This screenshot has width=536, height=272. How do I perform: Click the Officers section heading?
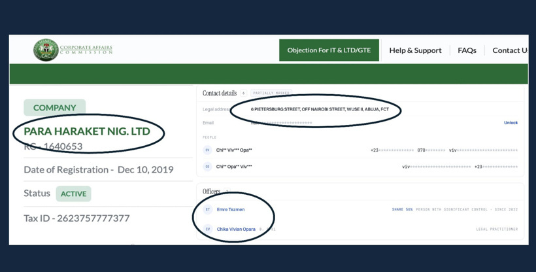pyautogui.click(x=211, y=192)
